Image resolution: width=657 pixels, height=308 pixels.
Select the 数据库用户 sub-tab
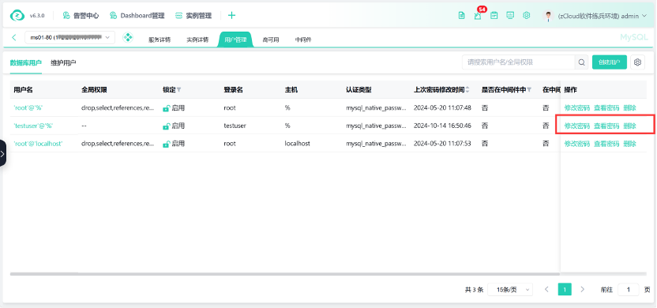pos(26,63)
